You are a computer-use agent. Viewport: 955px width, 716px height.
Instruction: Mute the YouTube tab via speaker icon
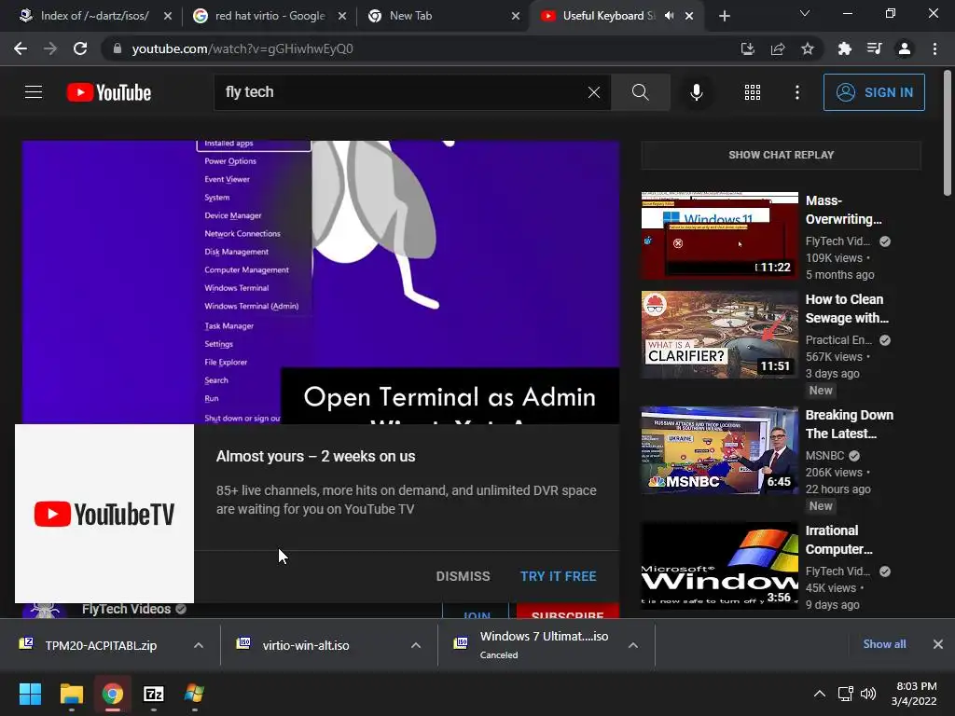(670, 16)
